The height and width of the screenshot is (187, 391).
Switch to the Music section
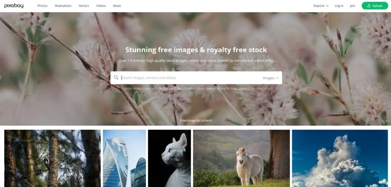[117, 6]
